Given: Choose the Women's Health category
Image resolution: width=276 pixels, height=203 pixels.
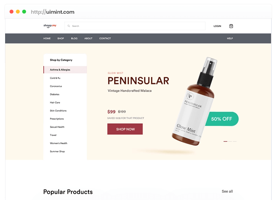Looking at the screenshot, I should (x=59, y=143).
